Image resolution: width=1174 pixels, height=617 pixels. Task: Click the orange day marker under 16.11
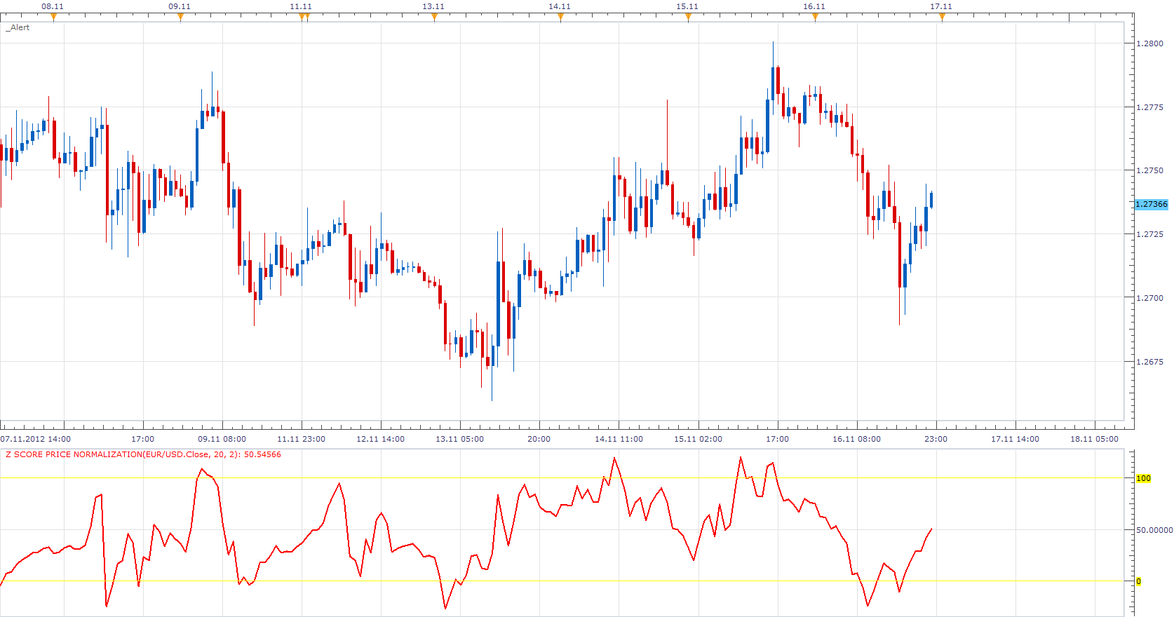coord(815,18)
